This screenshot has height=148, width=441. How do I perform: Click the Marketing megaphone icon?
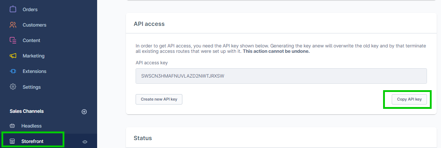13,56
